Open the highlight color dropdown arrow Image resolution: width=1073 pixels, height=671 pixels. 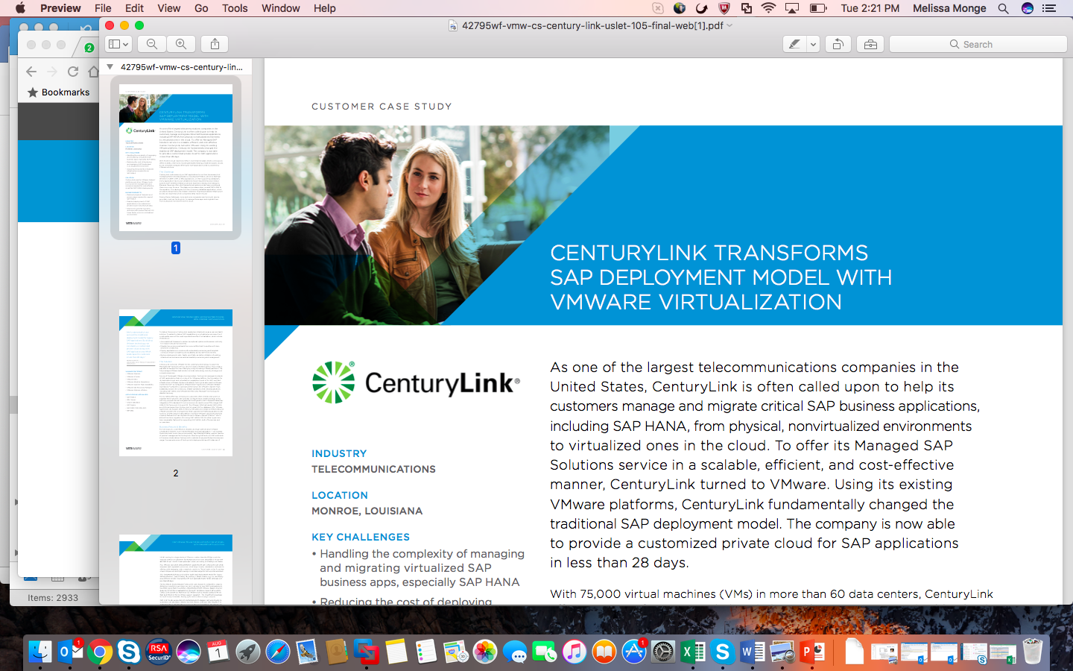coord(813,44)
